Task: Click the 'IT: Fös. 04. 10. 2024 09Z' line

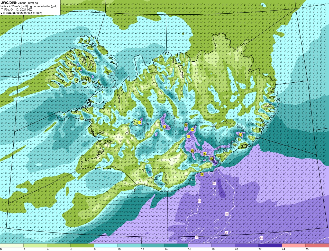Action: coord(16,9)
